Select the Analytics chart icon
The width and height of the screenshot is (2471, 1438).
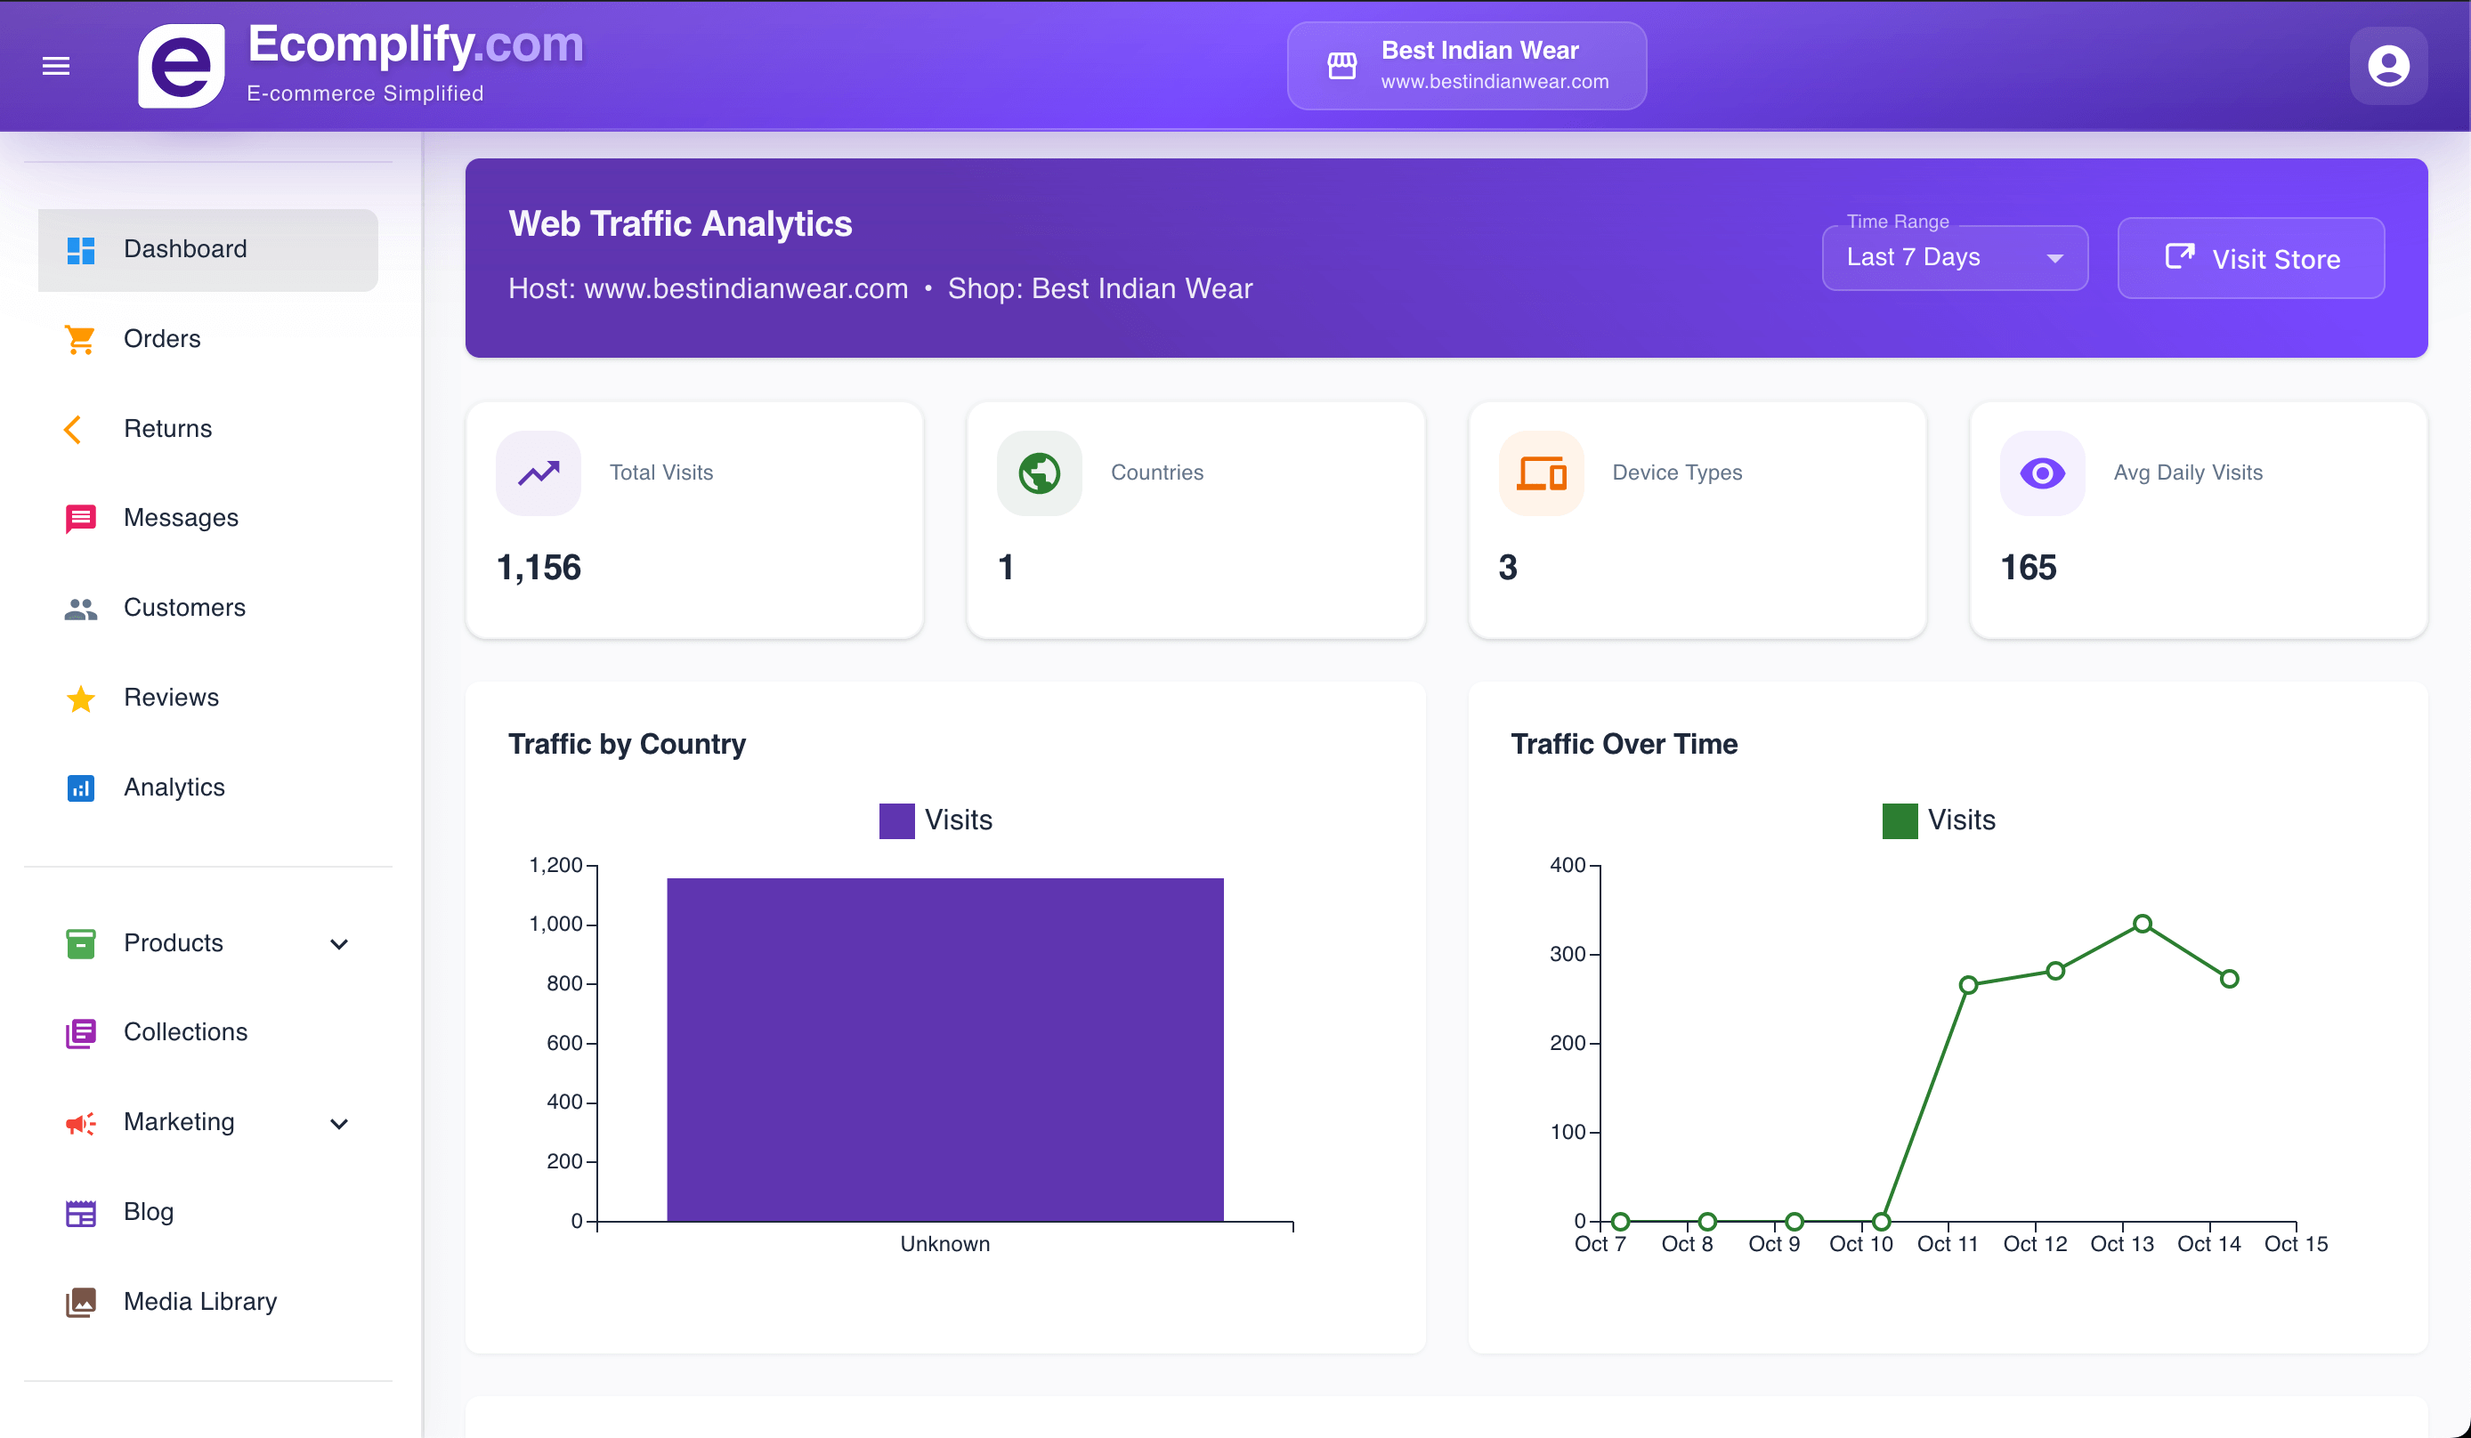78,788
